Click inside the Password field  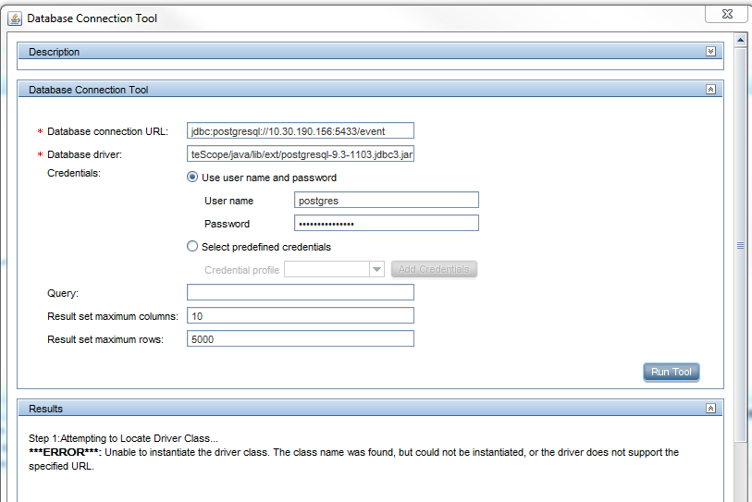click(386, 224)
